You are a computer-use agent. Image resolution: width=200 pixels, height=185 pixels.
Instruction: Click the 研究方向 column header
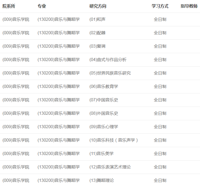coord(98,6)
